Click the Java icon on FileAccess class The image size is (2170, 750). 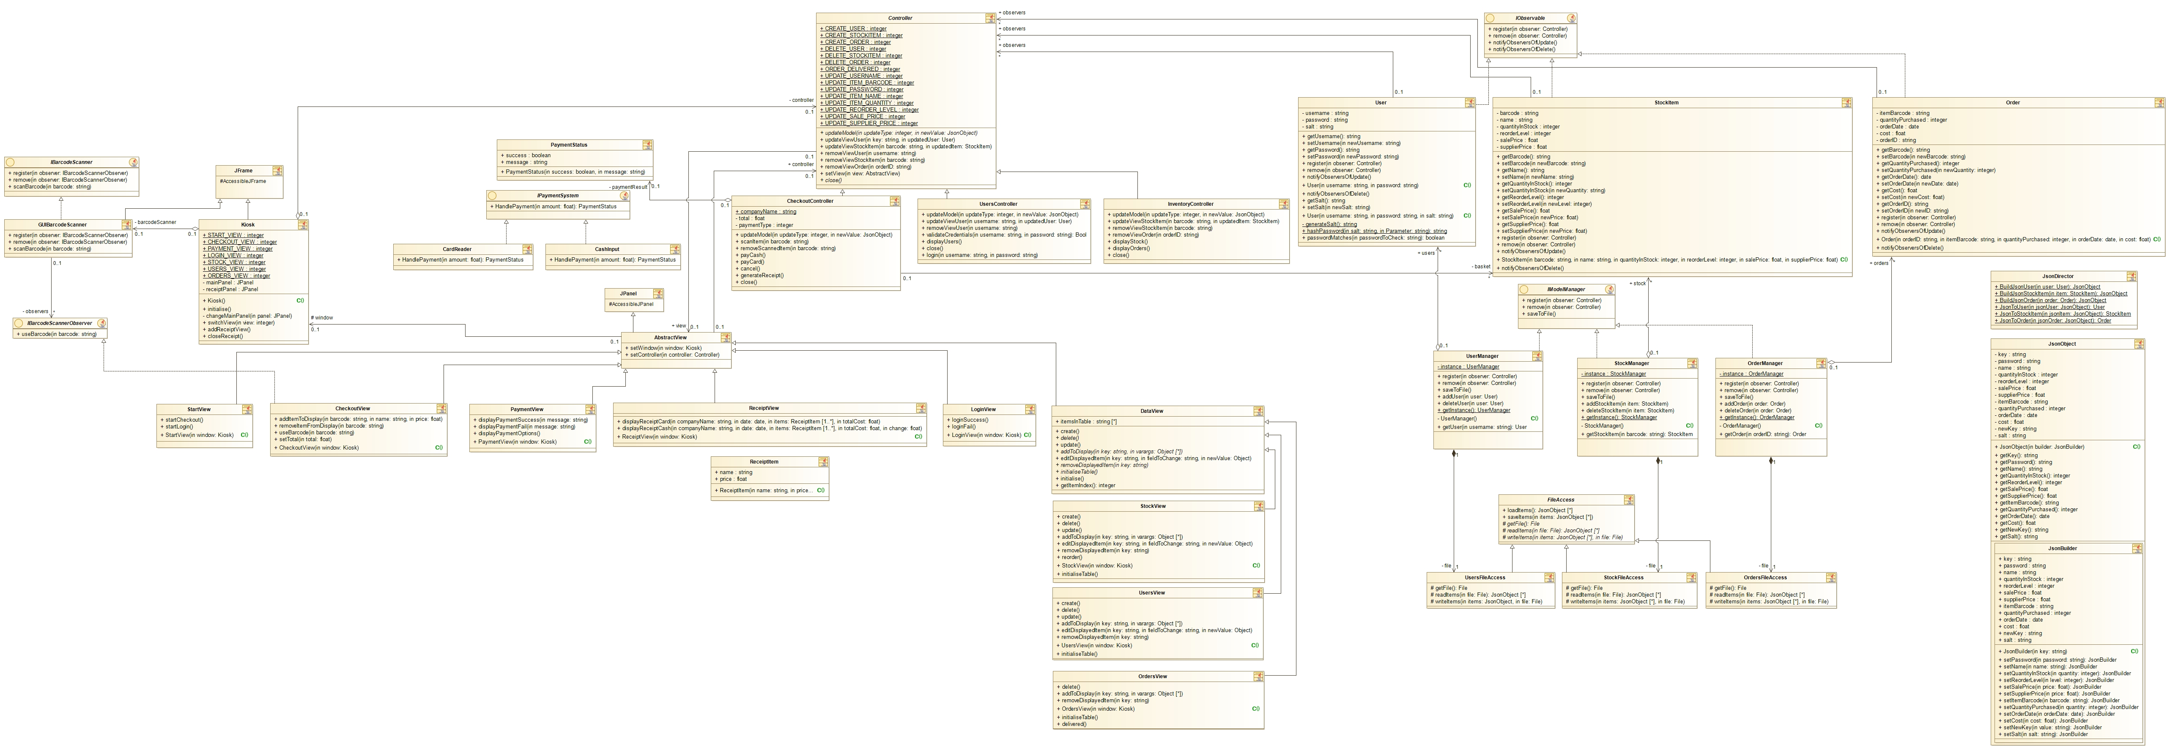(1629, 500)
